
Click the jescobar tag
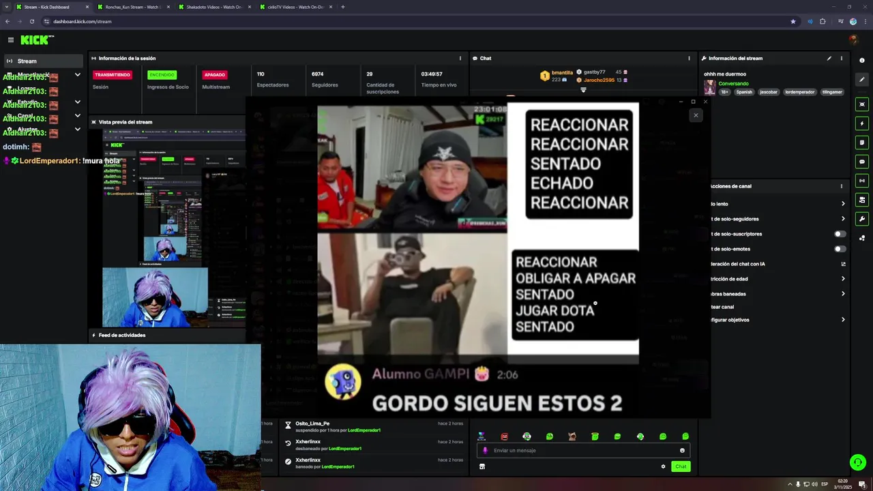coord(769,92)
